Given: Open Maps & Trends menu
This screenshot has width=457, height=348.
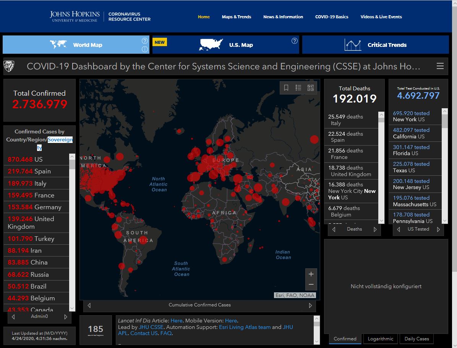Looking at the screenshot, I should [x=237, y=17].
